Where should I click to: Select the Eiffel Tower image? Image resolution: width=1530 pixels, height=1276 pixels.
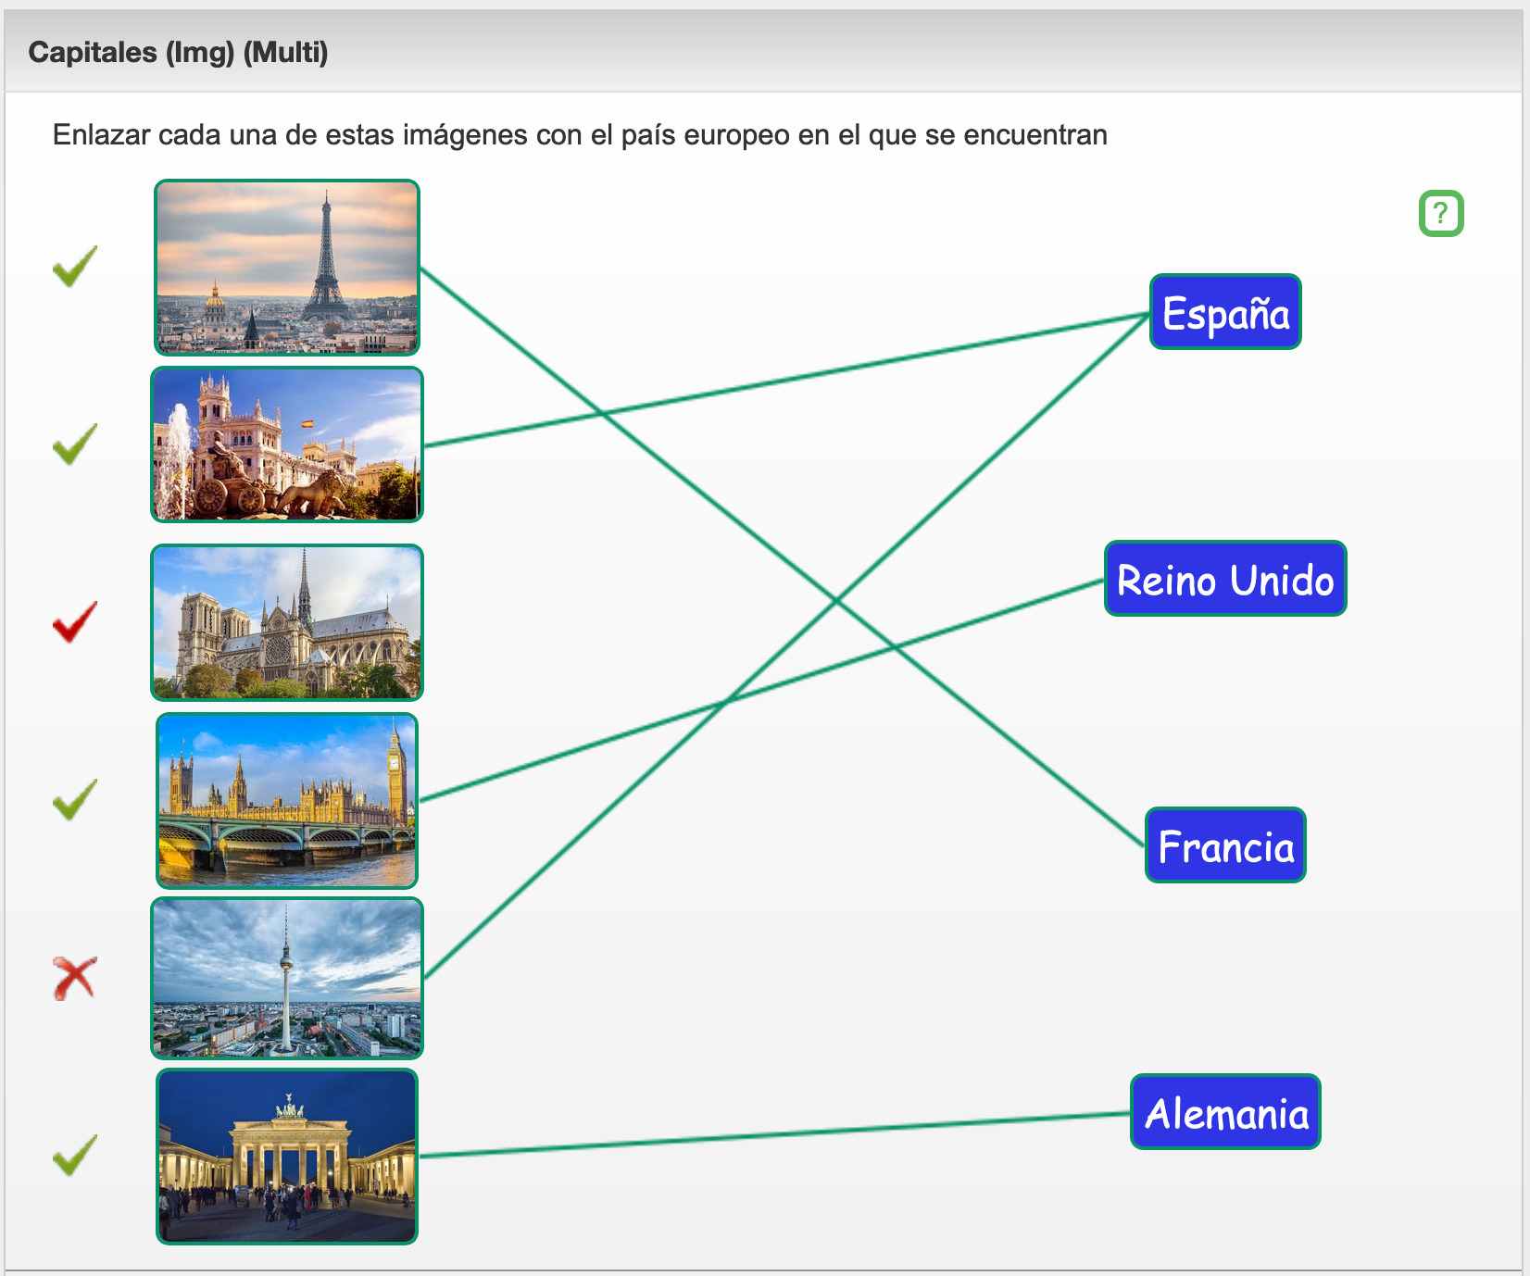(x=287, y=268)
